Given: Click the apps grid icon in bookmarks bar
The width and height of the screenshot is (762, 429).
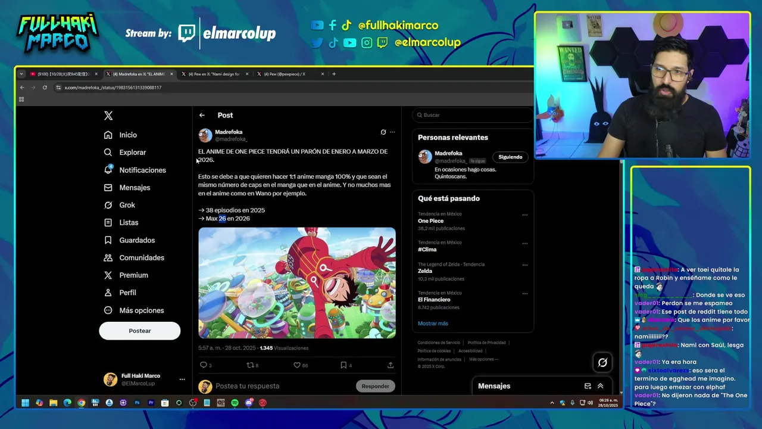Looking at the screenshot, I should 21,100.
